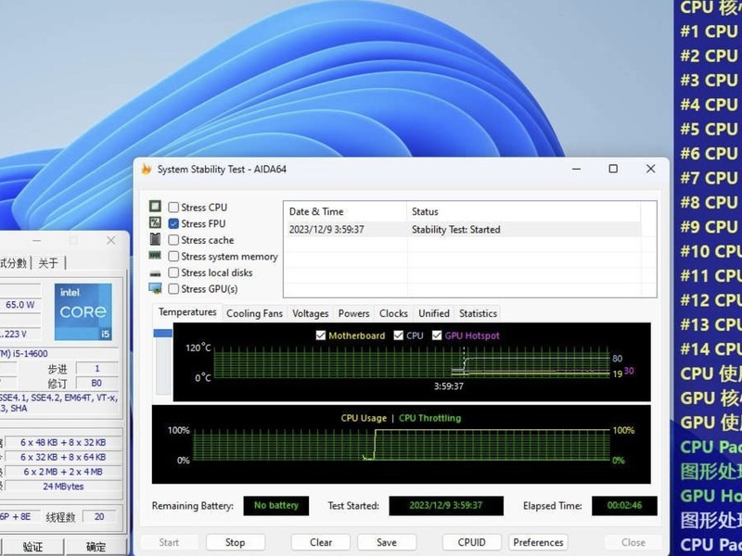Click the Elapsed Time 00:02:46 value
742x556 pixels.
[x=624, y=505]
